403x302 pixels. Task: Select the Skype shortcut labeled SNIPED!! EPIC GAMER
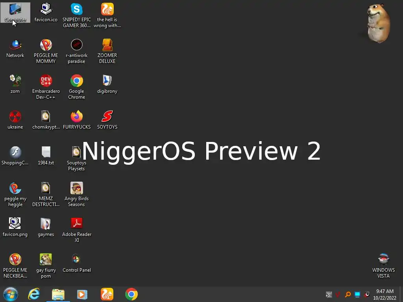tap(77, 15)
